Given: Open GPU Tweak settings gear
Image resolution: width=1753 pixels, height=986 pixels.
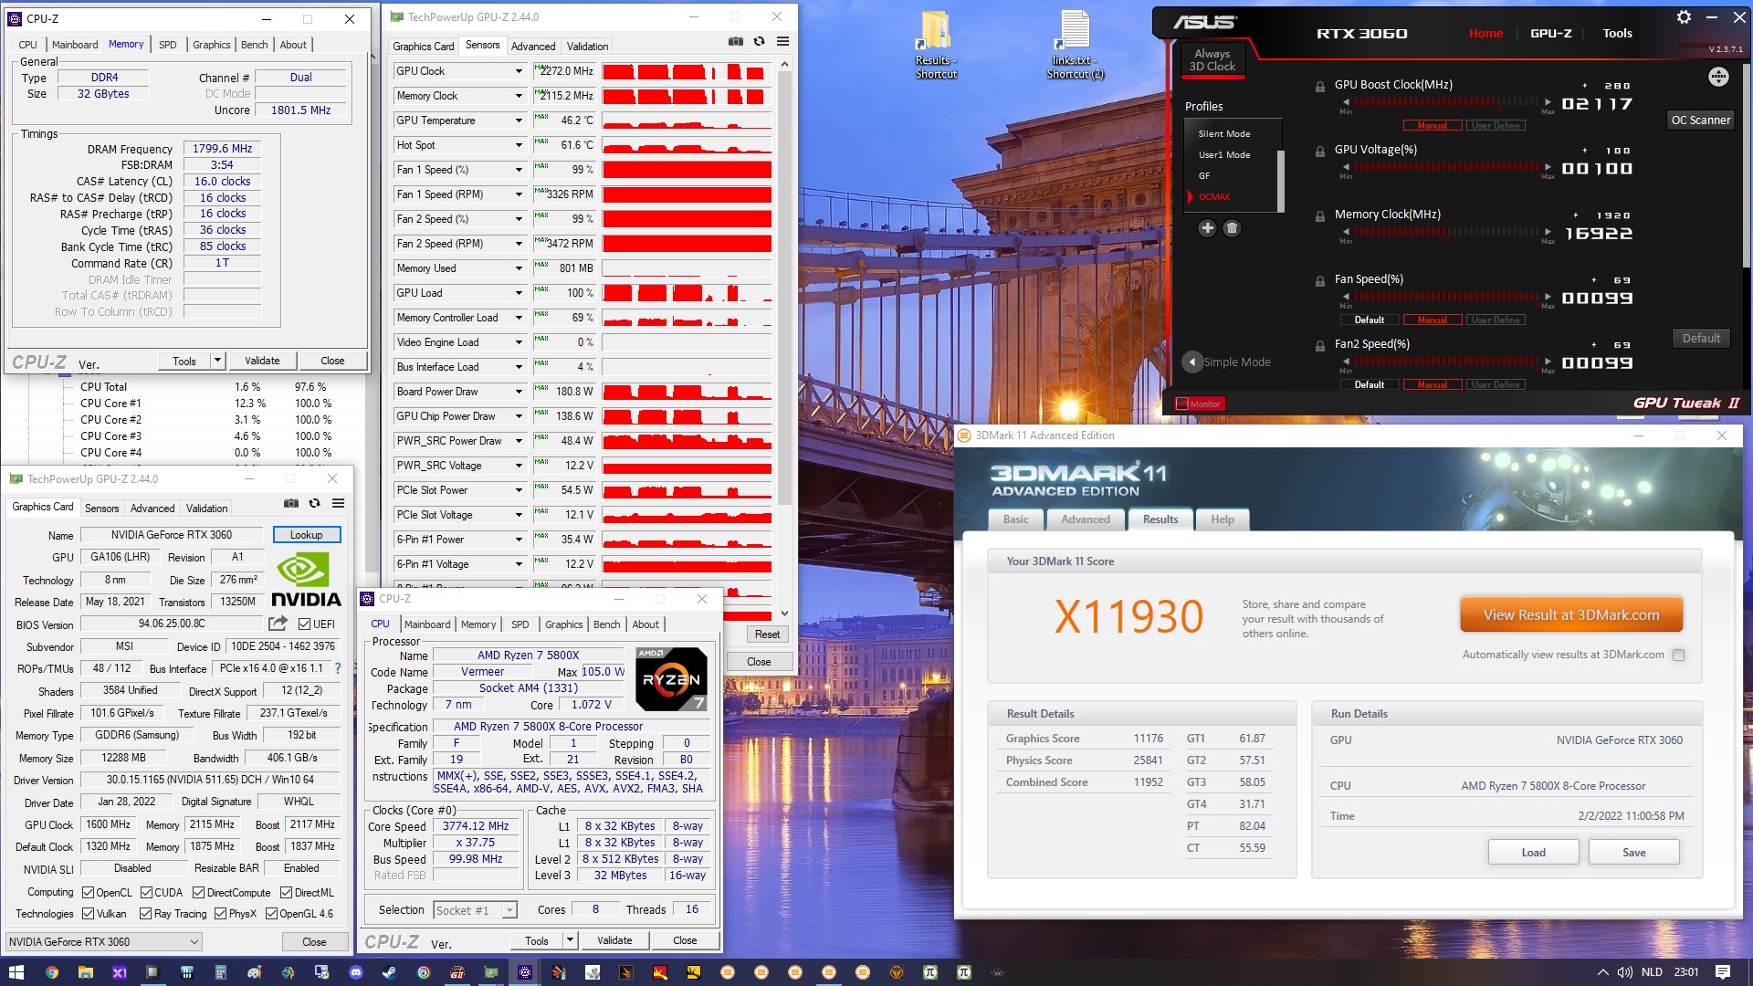Looking at the screenshot, I should [1684, 17].
